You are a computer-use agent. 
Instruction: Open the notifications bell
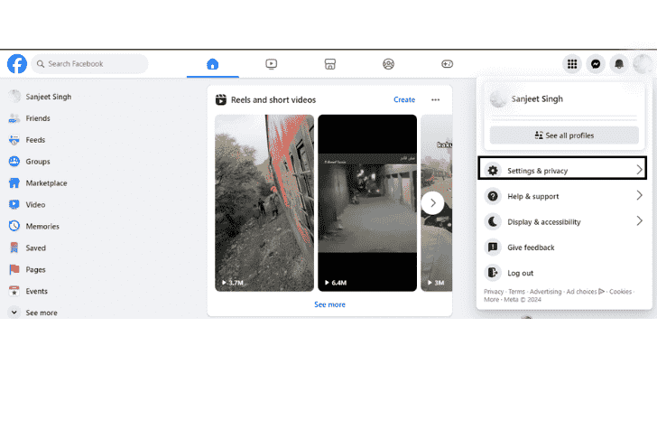619,64
